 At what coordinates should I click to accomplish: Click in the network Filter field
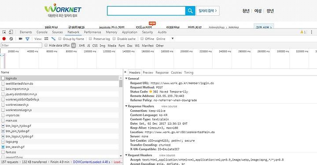(x=22, y=45)
